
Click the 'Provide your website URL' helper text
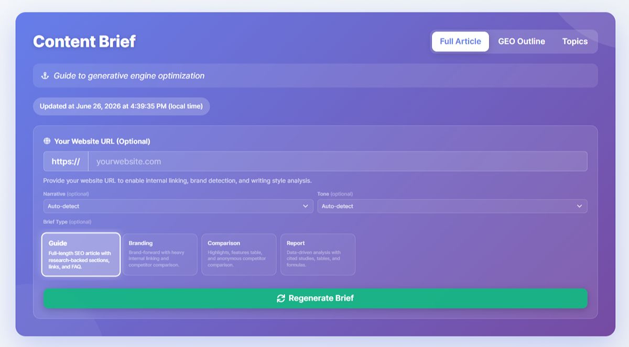[x=178, y=181]
